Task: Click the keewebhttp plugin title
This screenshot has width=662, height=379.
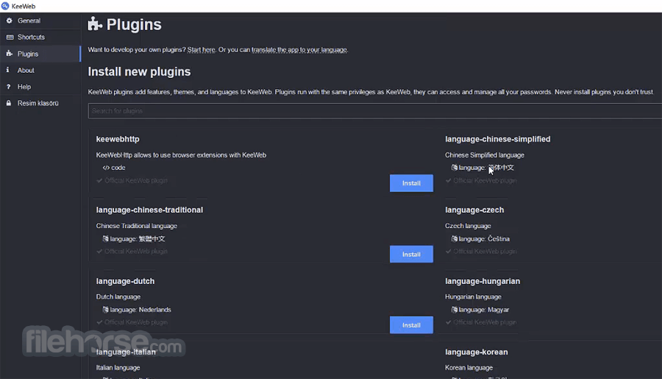Action: tap(118, 139)
